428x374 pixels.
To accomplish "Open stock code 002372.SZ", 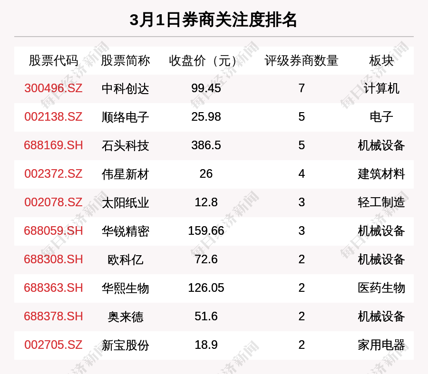I will [53, 174].
